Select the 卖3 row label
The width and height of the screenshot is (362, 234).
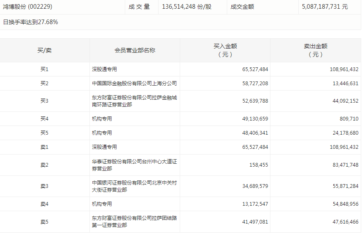click(x=45, y=186)
